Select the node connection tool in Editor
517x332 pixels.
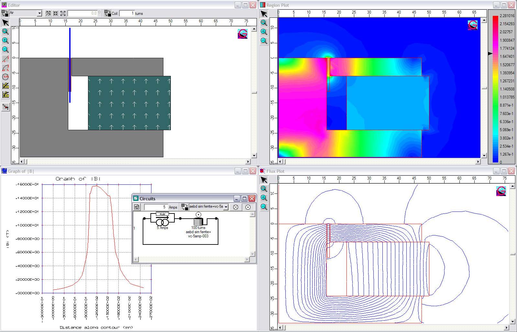tap(5, 107)
